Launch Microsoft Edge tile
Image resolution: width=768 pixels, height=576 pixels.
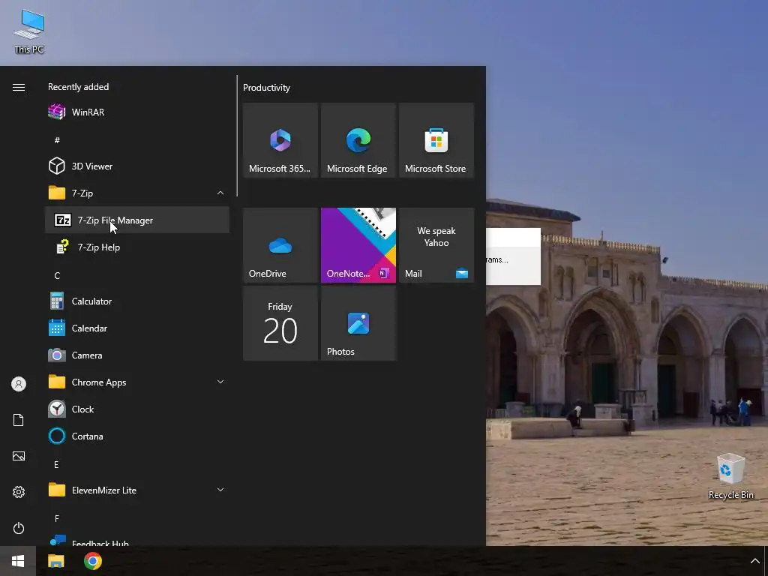click(x=358, y=140)
